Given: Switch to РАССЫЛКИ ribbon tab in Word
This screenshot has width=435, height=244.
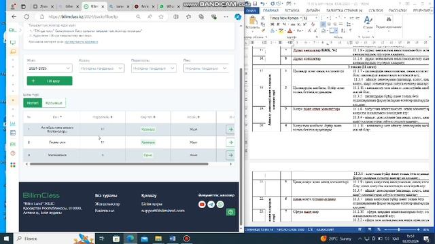Looking at the screenshot, I should tap(398, 11).
